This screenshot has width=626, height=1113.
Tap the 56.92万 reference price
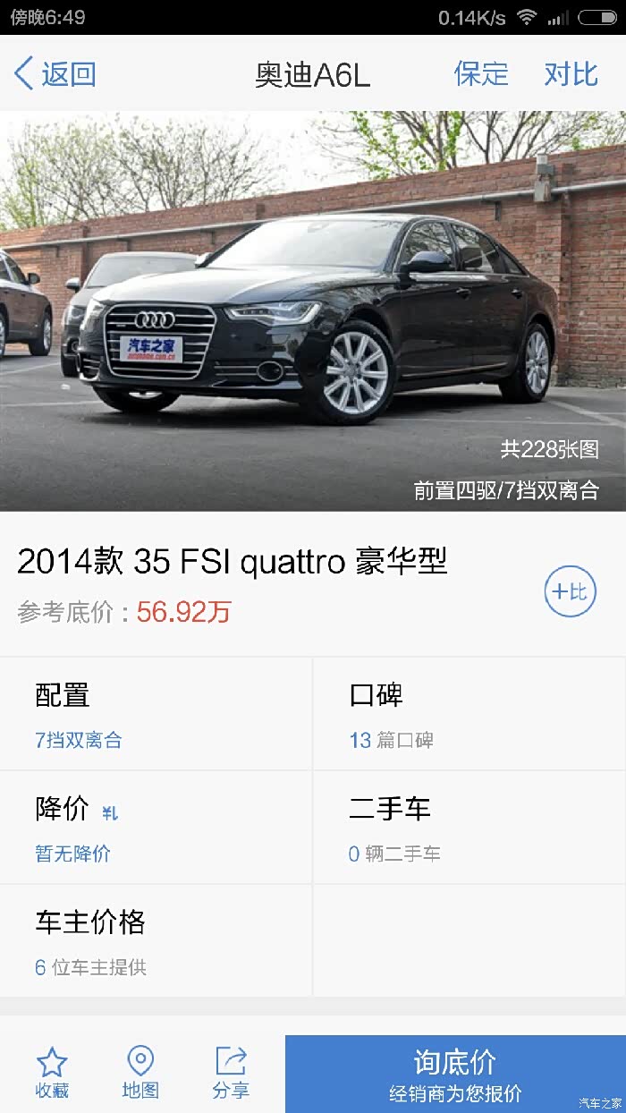[x=184, y=612]
